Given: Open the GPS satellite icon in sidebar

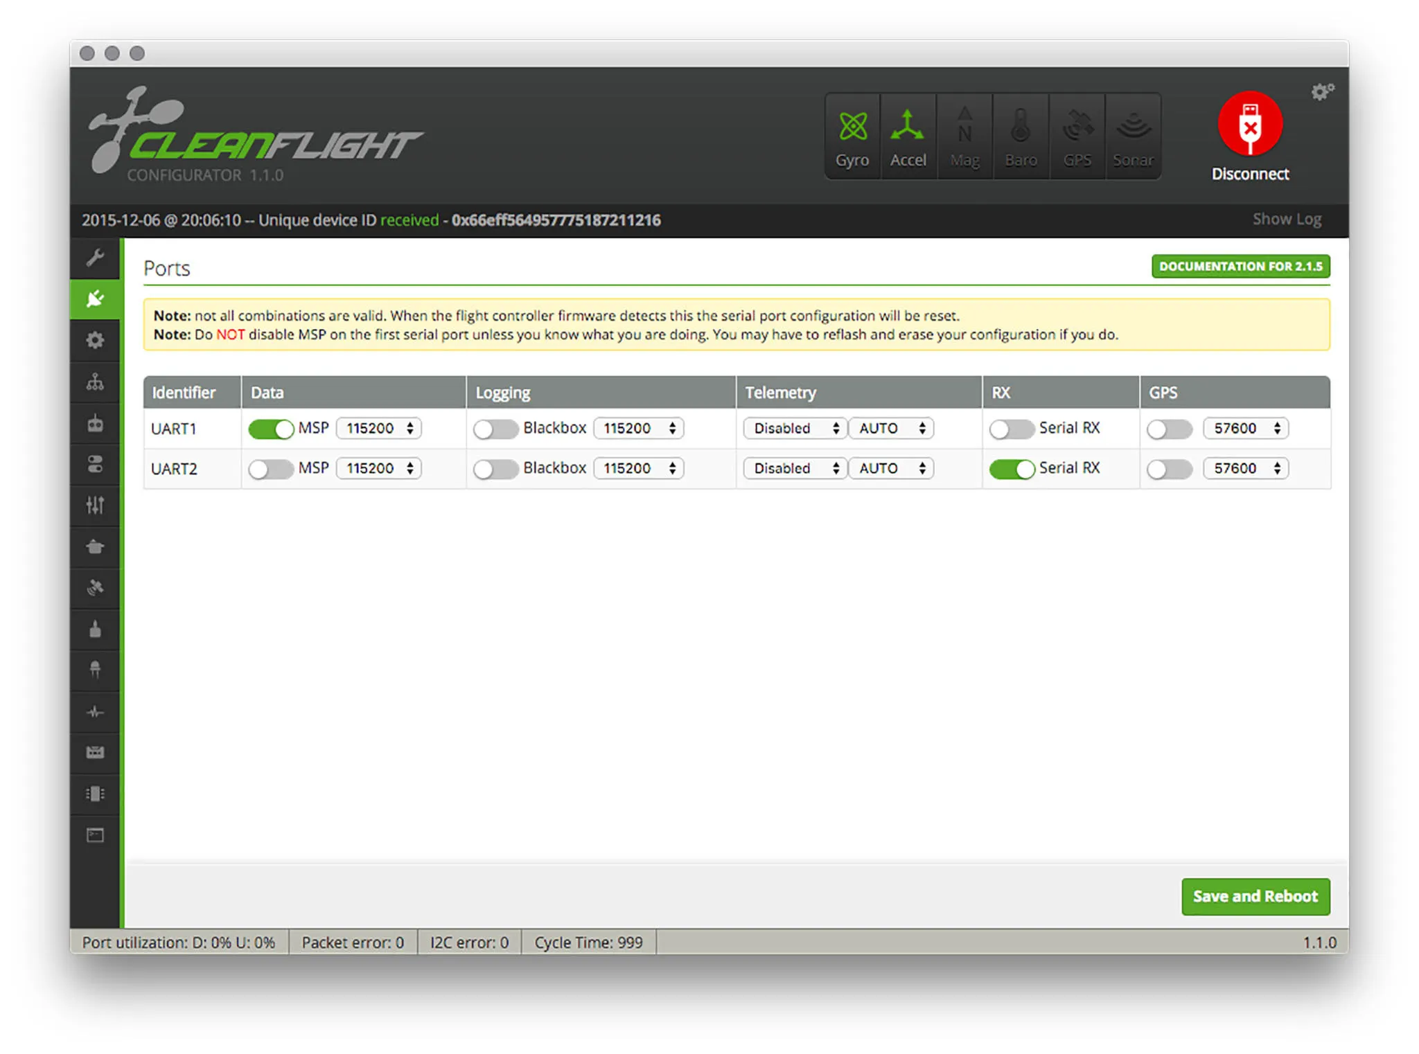Looking at the screenshot, I should click(95, 588).
